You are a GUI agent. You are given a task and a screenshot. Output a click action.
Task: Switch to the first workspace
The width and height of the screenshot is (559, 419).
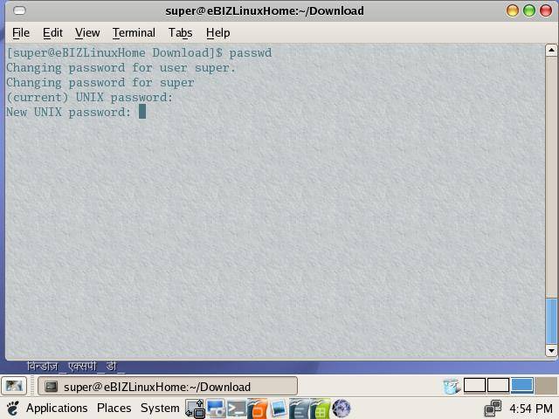pyautogui.click(x=474, y=386)
